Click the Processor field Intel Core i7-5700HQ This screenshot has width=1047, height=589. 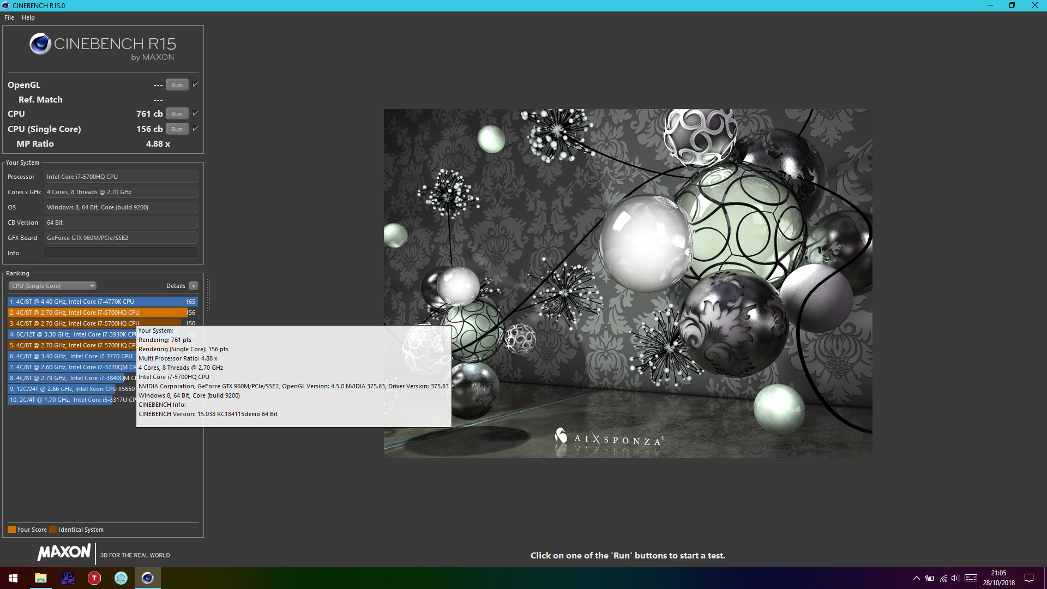121,177
